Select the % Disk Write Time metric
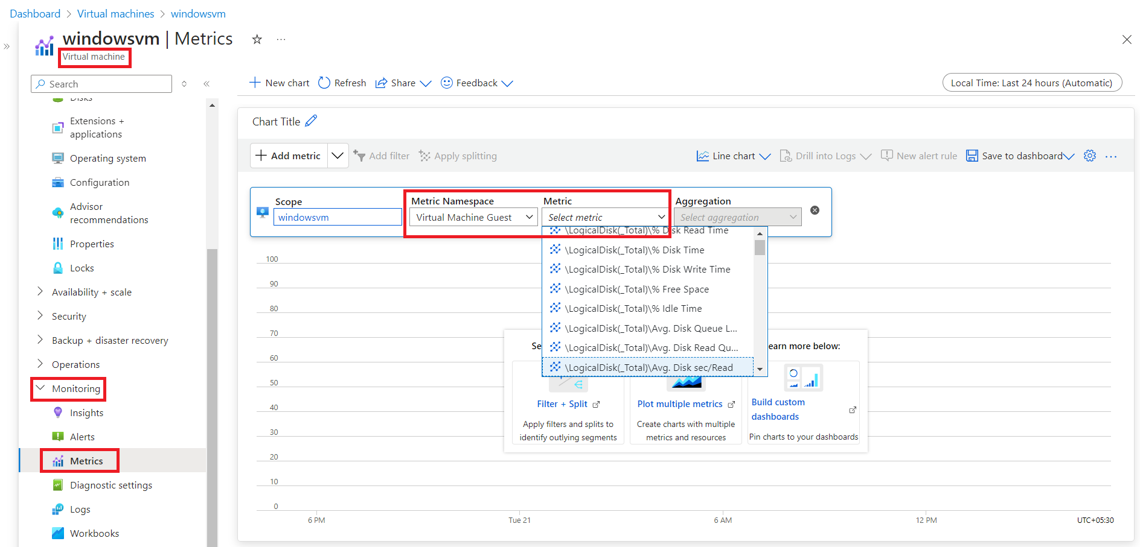Image resolution: width=1140 pixels, height=547 pixels. 648,269
